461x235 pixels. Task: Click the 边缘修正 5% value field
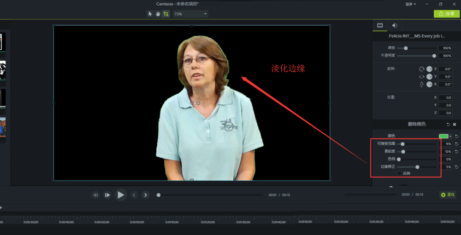tap(445, 167)
